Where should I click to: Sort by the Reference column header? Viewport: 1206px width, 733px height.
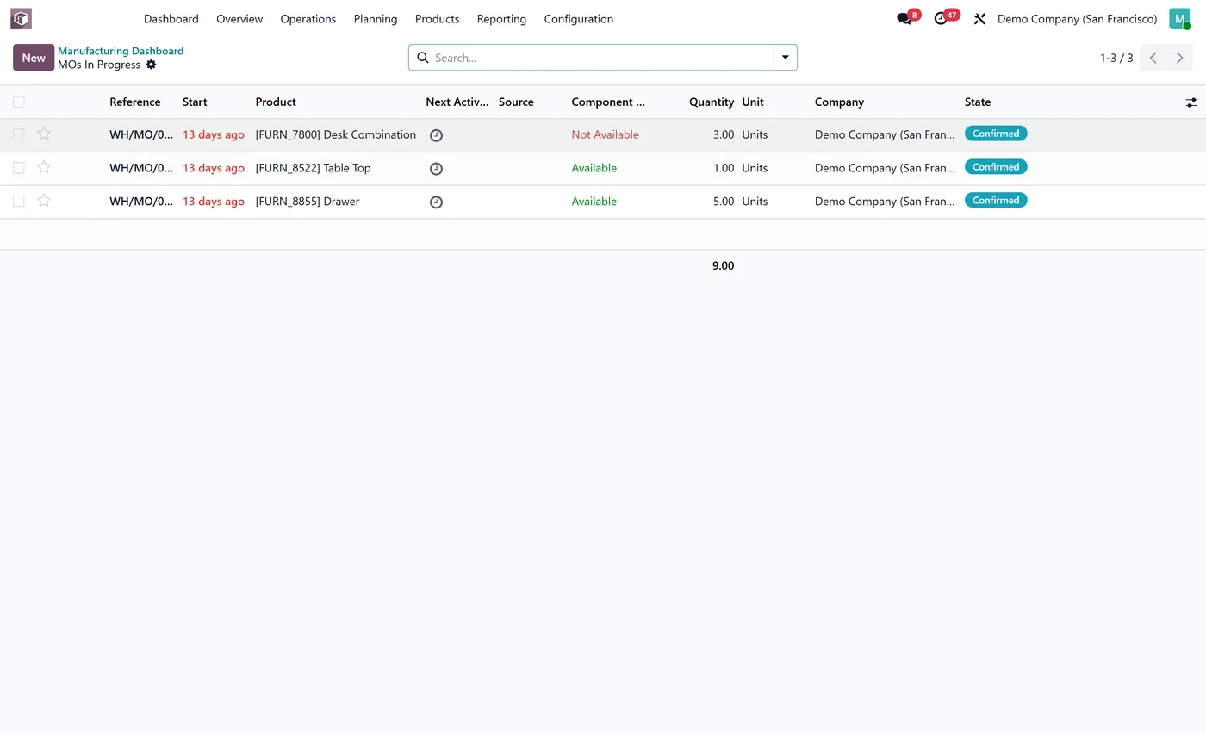click(135, 102)
